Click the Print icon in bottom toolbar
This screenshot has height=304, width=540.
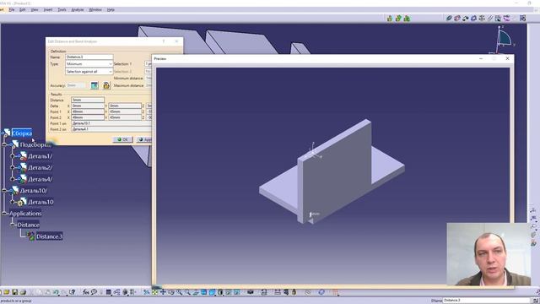(23, 292)
